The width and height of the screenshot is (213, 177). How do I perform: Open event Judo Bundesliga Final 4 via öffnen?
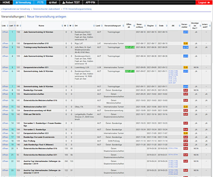(x=5, y=145)
